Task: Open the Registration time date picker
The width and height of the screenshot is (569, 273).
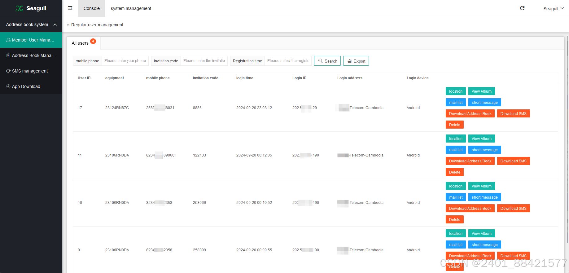Action: pos(288,61)
